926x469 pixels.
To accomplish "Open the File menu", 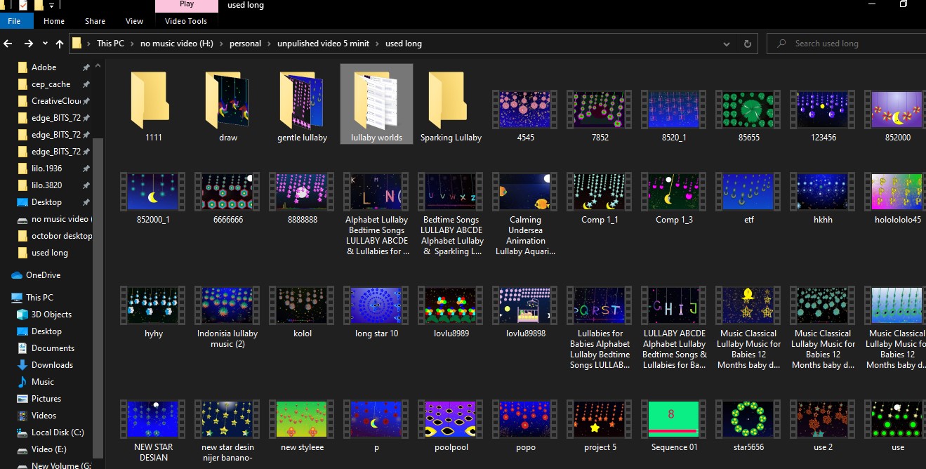I will point(14,21).
